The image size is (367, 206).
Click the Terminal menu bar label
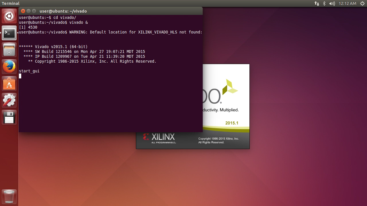point(11,3)
